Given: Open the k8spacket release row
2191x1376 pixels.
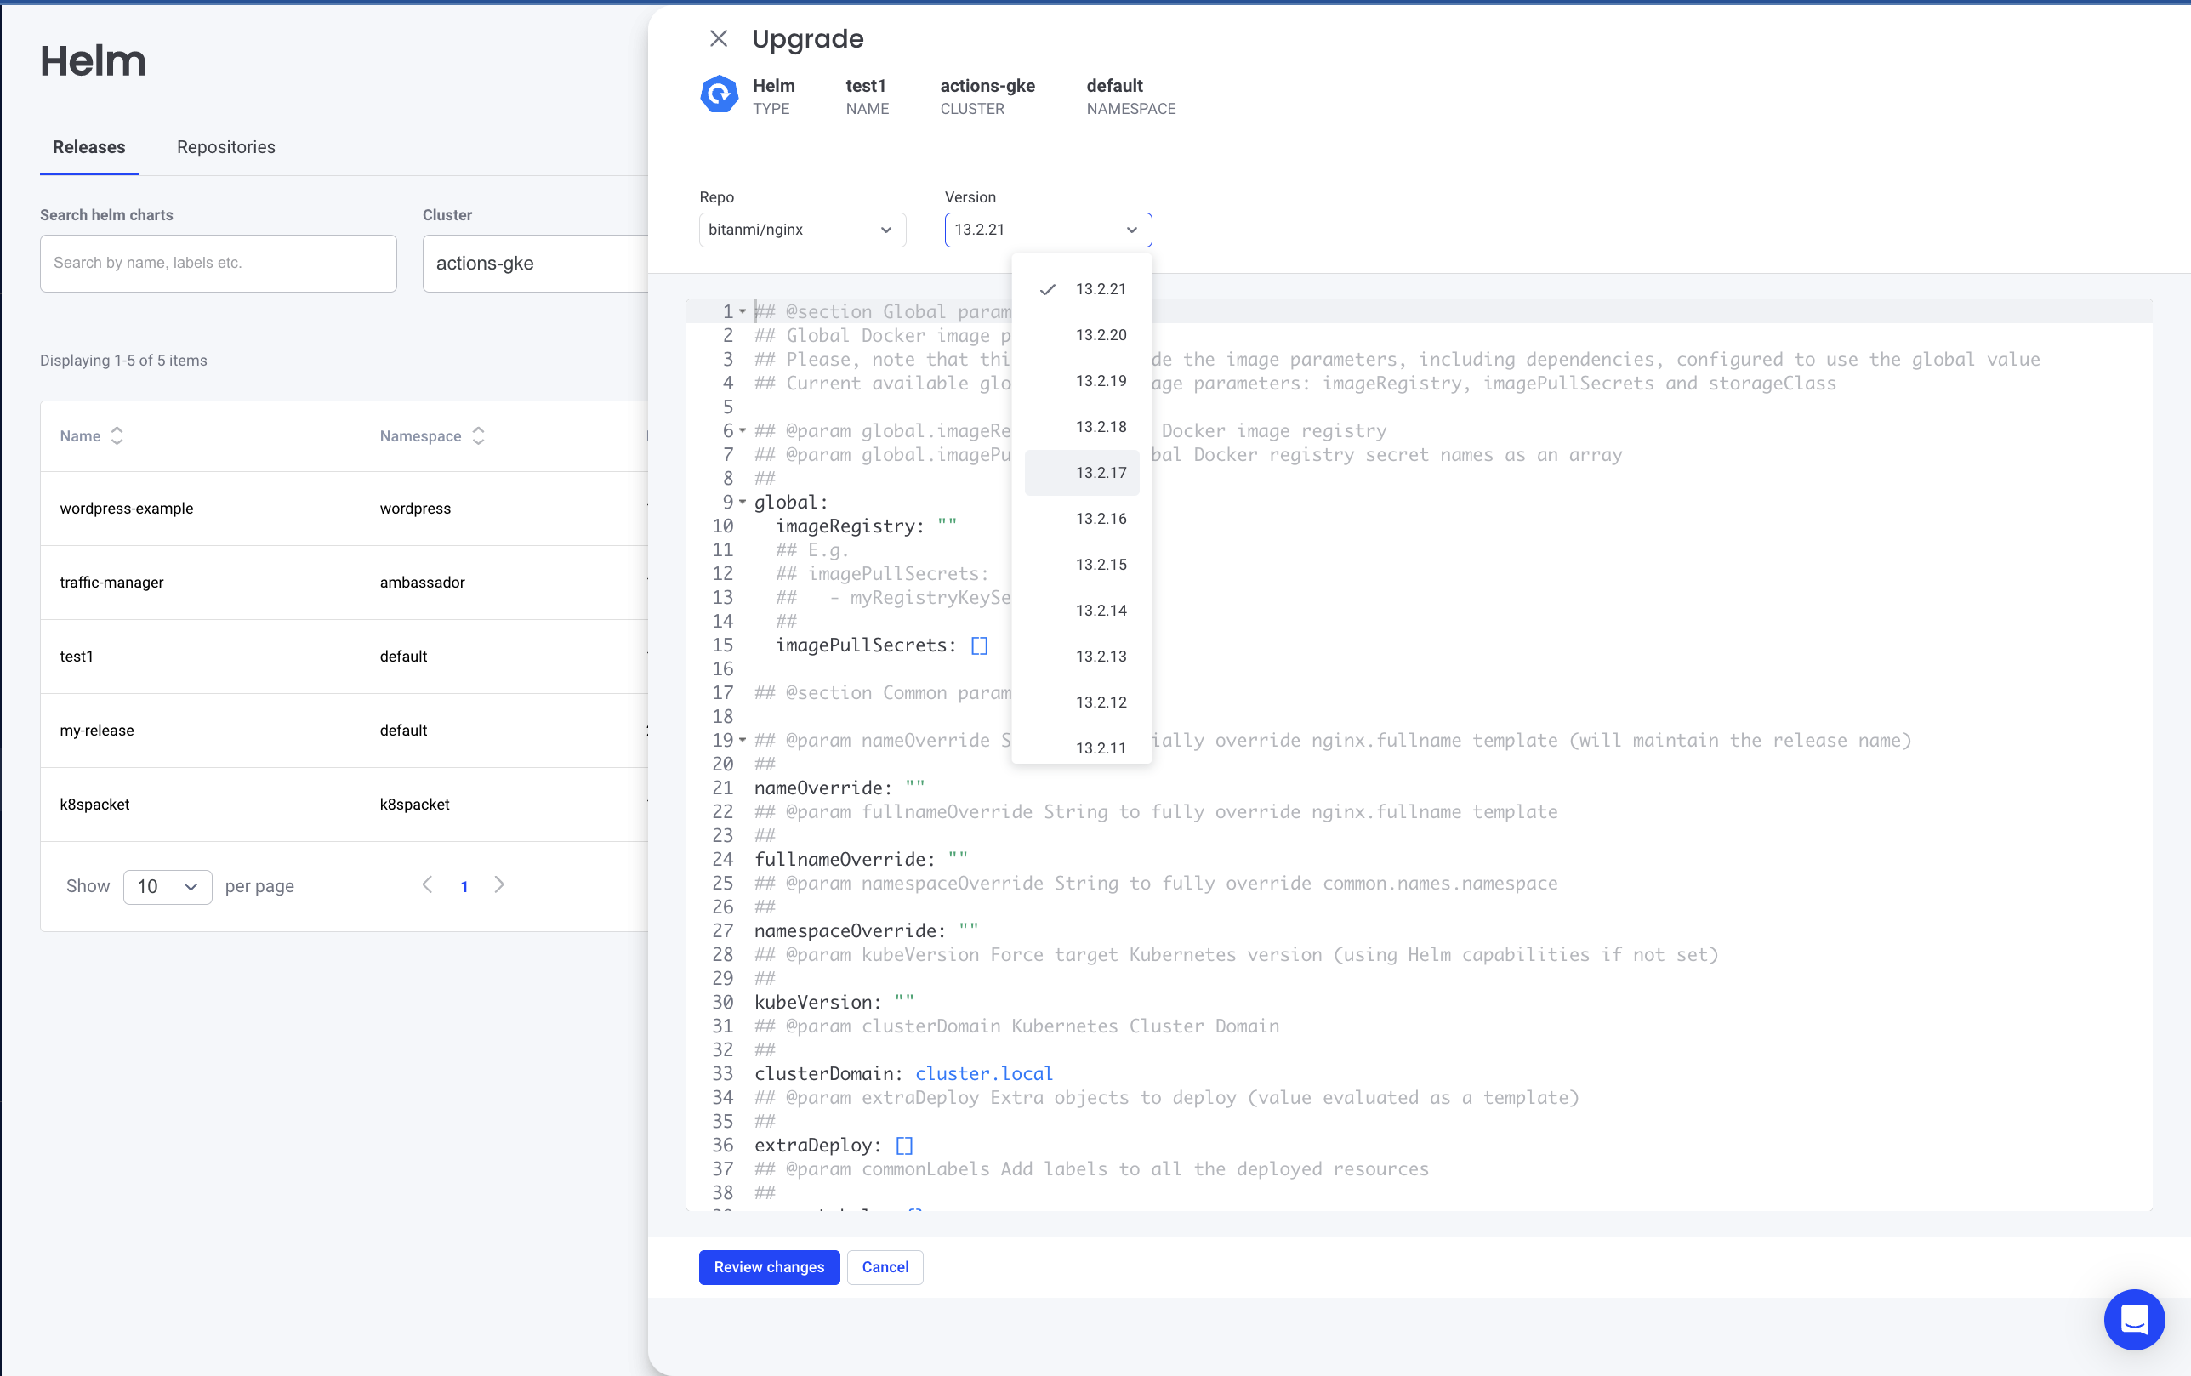Looking at the screenshot, I should pos(344,805).
